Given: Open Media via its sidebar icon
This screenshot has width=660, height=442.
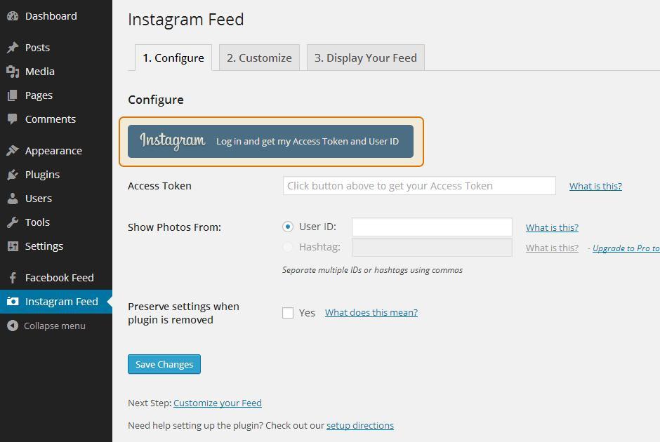Looking at the screenshot, I should pos(13,72).
